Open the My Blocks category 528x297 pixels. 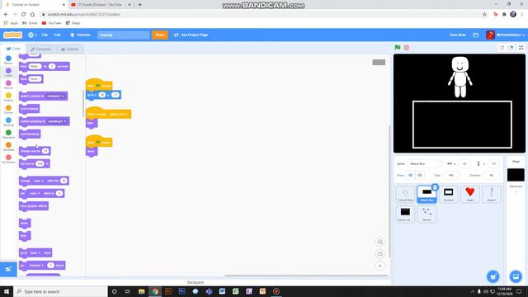[8, 159]
